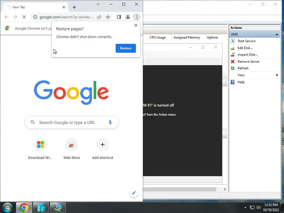This screenshot has width=284, height=213.
Task: Open Chrome side panel
Action: [119, 17]
